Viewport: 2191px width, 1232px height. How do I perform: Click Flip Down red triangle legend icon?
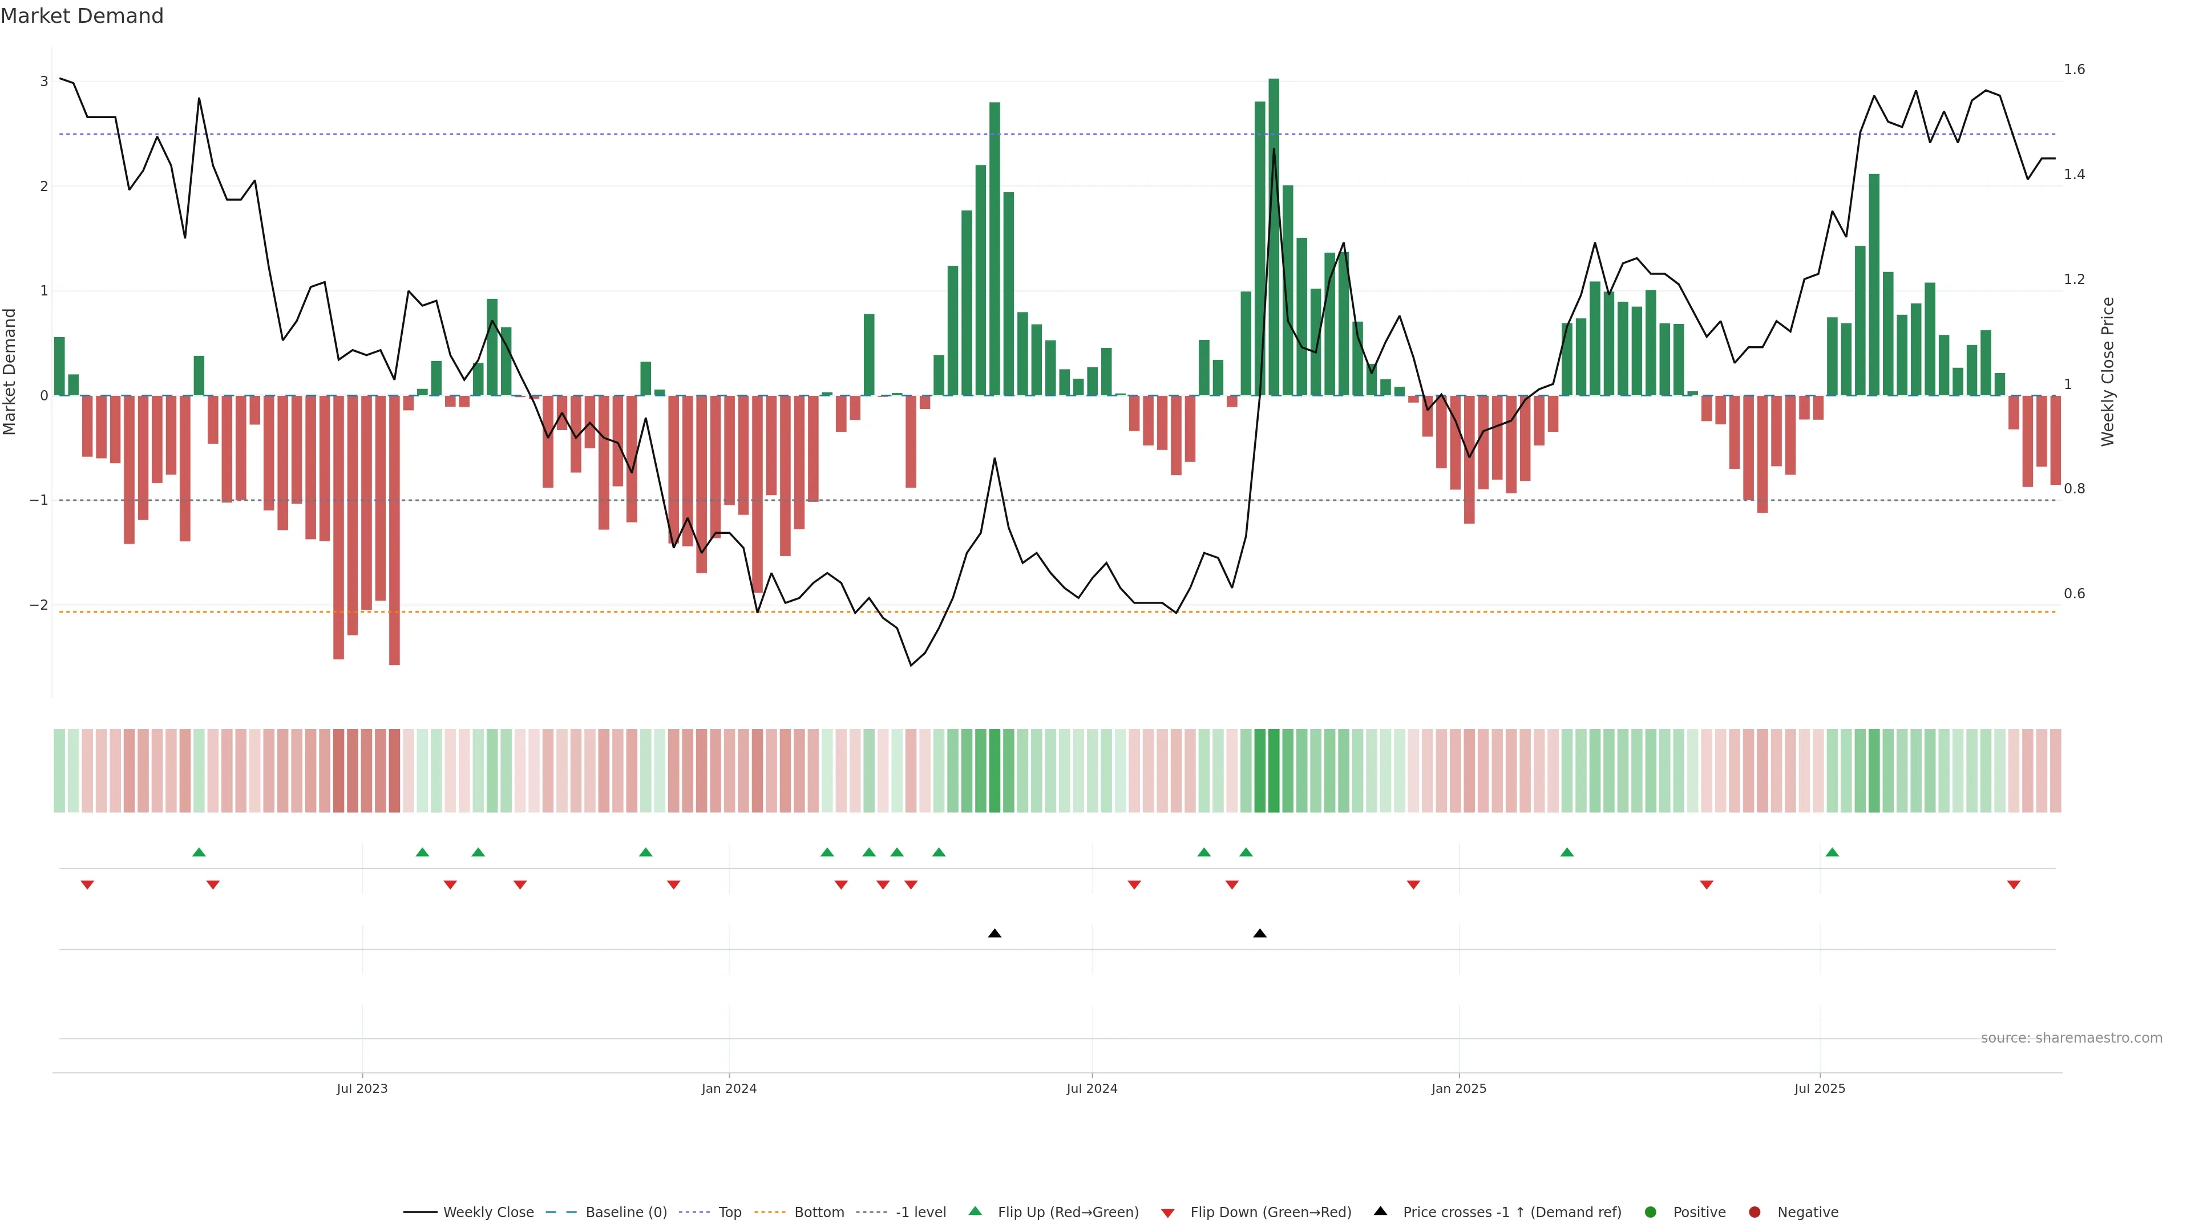pos(1168,1213)
